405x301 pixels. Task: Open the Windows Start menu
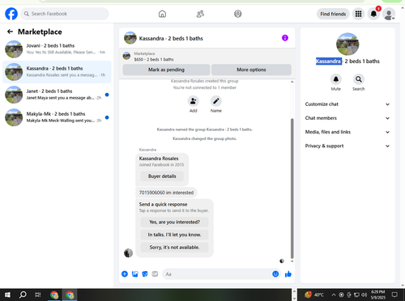point(7,295)
